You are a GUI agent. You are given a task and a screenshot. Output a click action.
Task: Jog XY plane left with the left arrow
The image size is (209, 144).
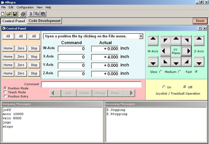[165, 51]
